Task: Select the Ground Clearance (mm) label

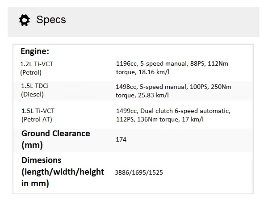Action: tap(55, 139)
